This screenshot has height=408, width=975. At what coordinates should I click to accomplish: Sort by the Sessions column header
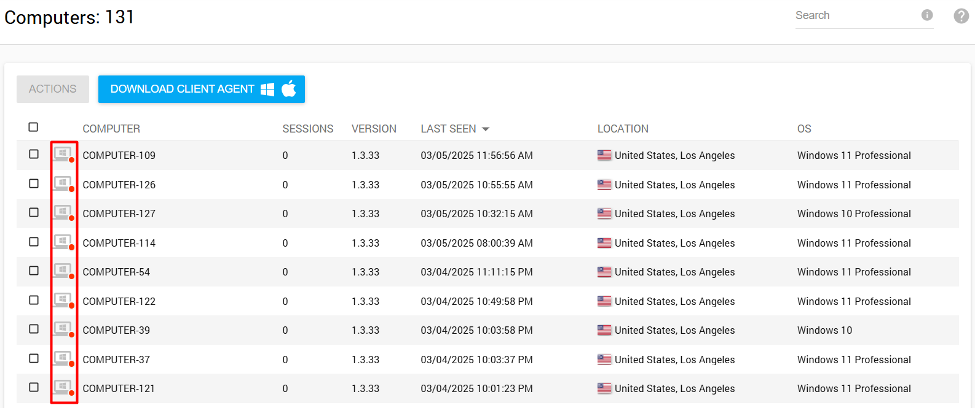pyautogui.click(x=307, y=129)
